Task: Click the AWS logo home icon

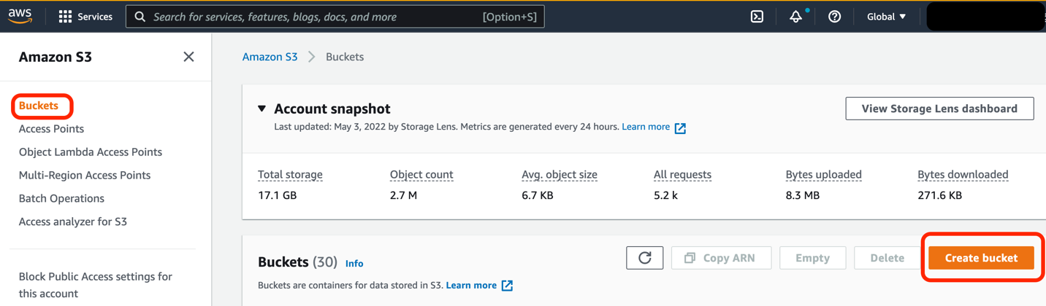Action: 20,17
